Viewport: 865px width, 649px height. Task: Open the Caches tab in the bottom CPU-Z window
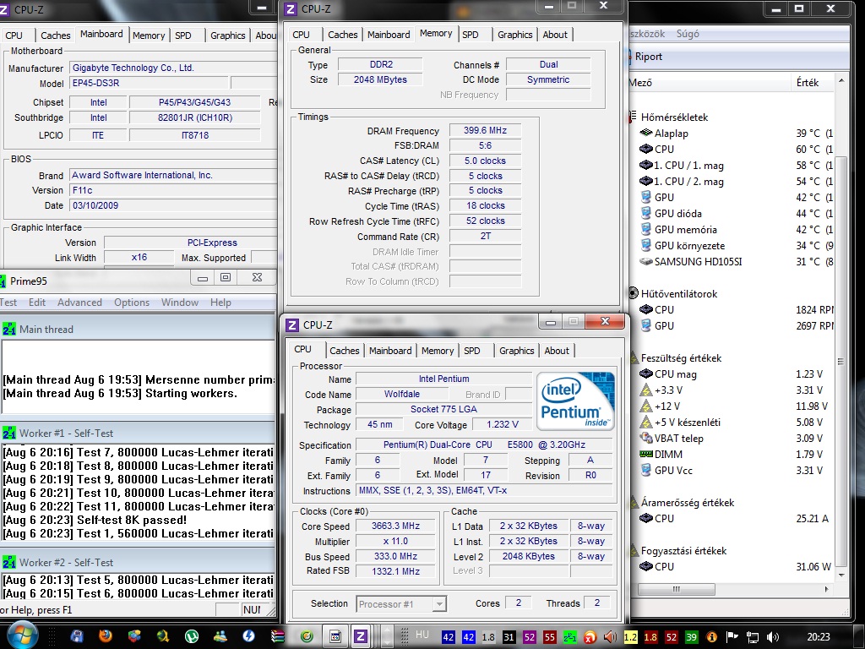(344, 351)
